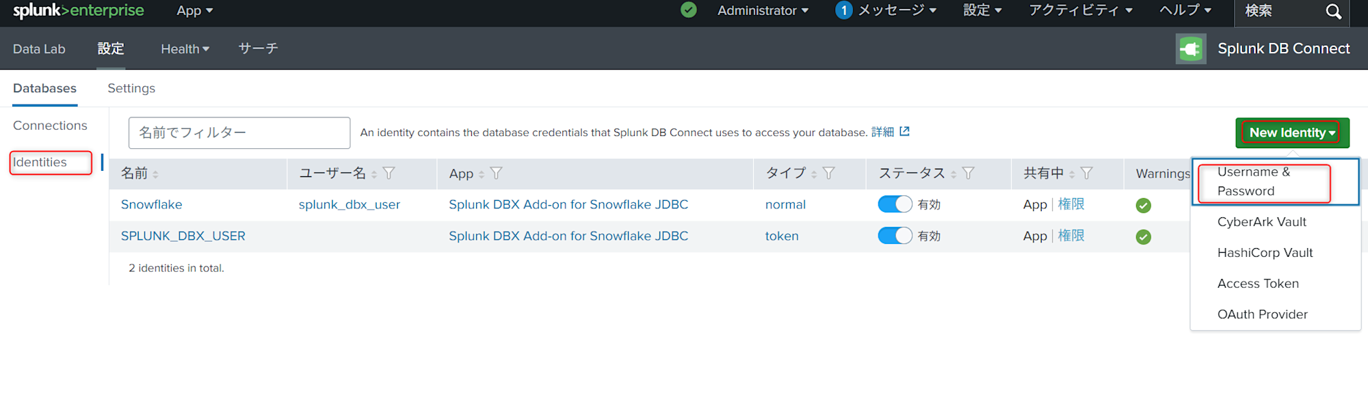1368x397 pixels.
Task: Click the green system health checkmark icon
Action: [689, 10]
